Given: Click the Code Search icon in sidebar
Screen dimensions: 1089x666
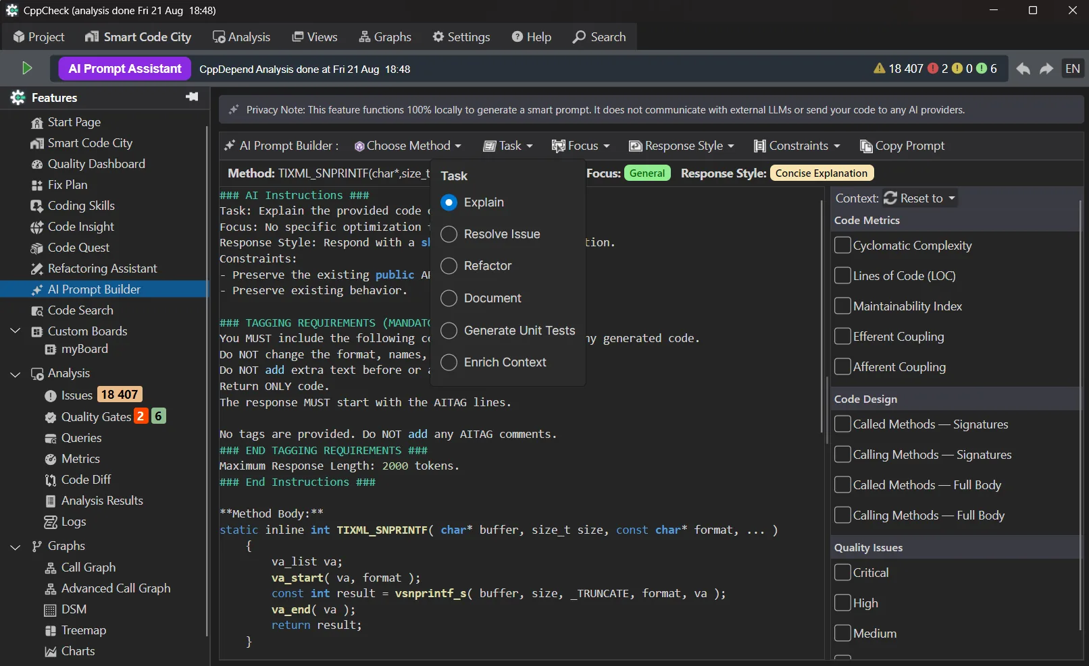Looking at the screenshot, I should 37,311.
